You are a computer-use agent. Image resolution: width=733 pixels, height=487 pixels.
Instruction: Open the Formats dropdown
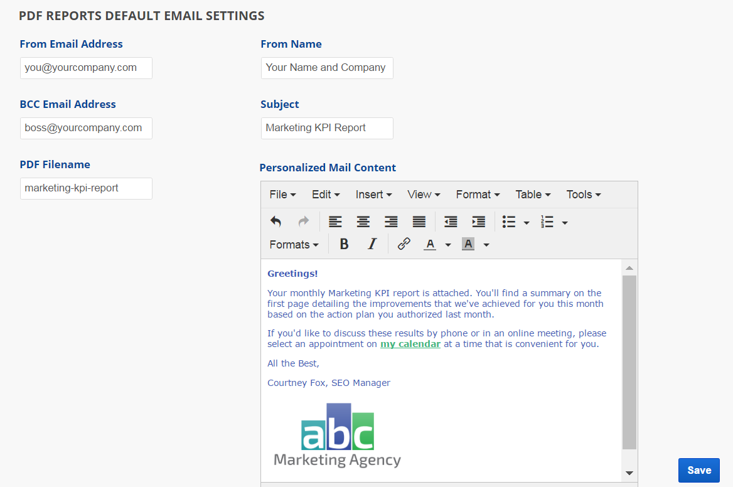tap(294, 245)
